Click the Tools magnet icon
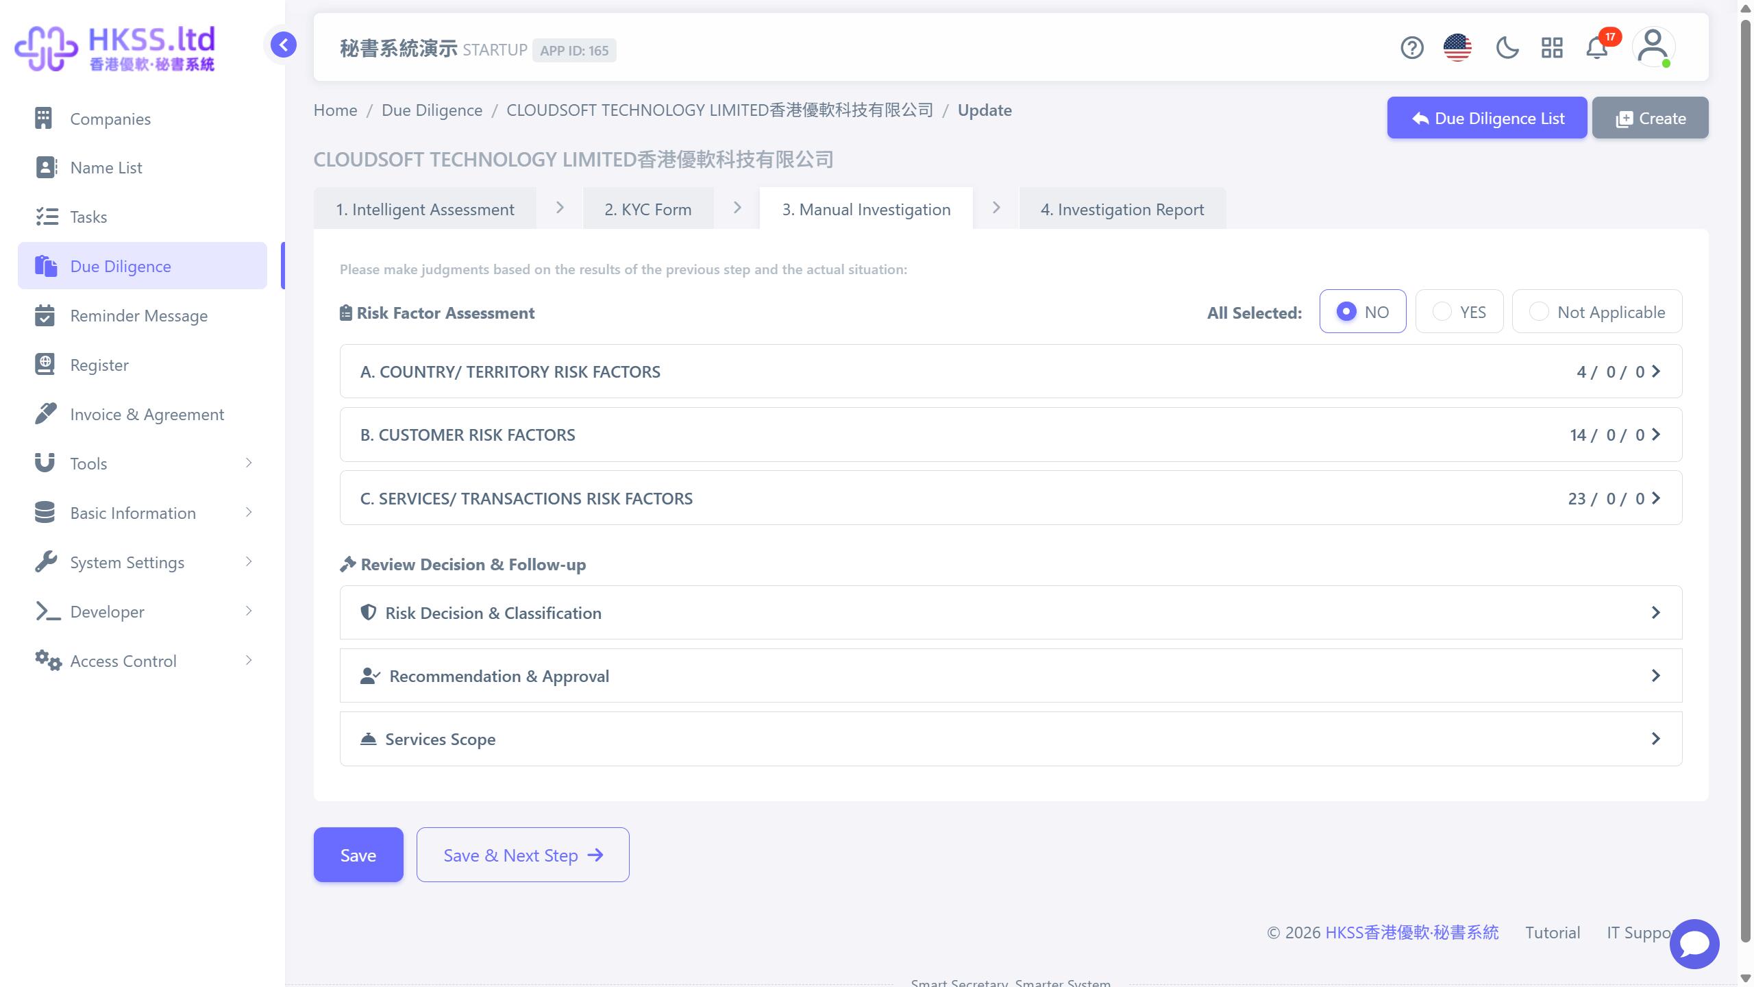This screenshot has width=1754, height=987. 45,463
